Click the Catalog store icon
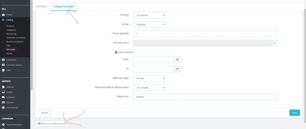Image resolution: width=306 pixels, height=129 pixels. 3,20
